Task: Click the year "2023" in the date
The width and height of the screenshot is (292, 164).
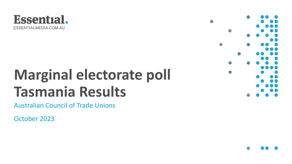Action: point(46,119)
